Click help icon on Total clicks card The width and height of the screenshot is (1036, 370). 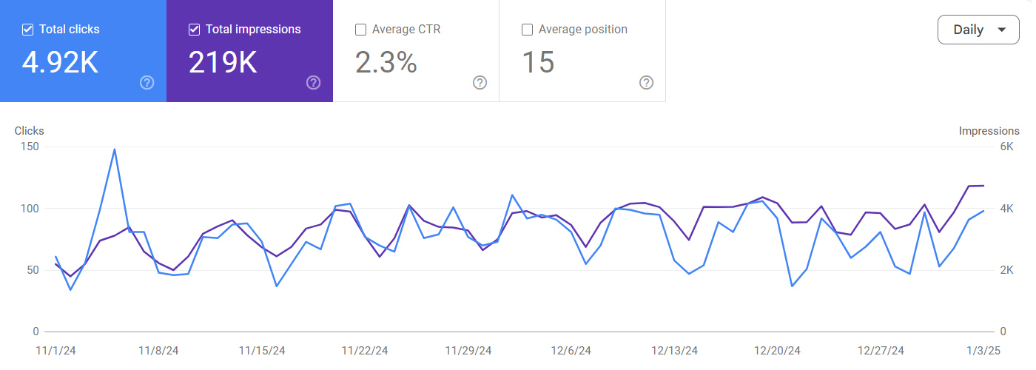[x=147, y=82]
